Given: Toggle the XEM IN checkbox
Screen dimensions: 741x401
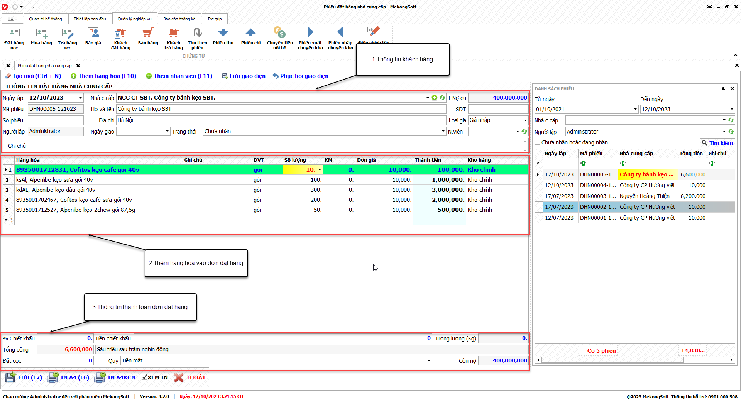Looking at the screenshot, I should tap(144, 377).
